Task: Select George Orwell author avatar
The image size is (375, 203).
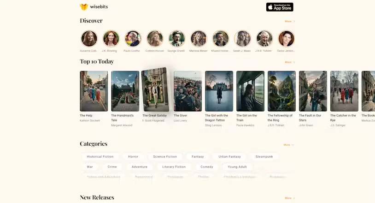Action: [177, 39]
